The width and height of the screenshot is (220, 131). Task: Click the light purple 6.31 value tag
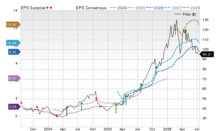(14, 78)
